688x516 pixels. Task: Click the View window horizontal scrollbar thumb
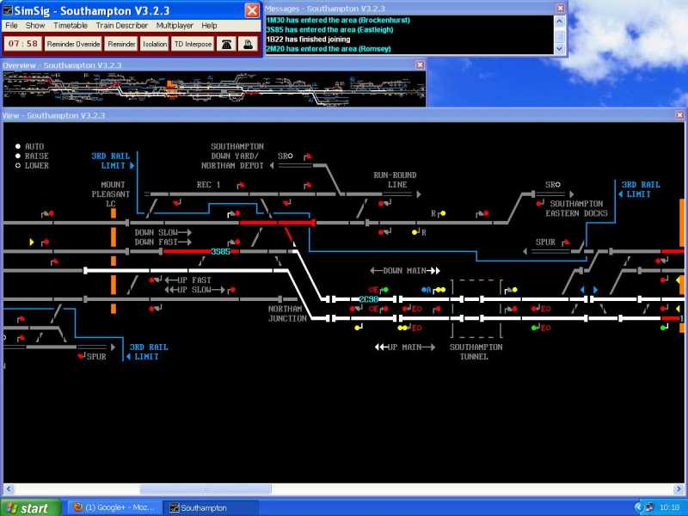[x=206, y=488]
